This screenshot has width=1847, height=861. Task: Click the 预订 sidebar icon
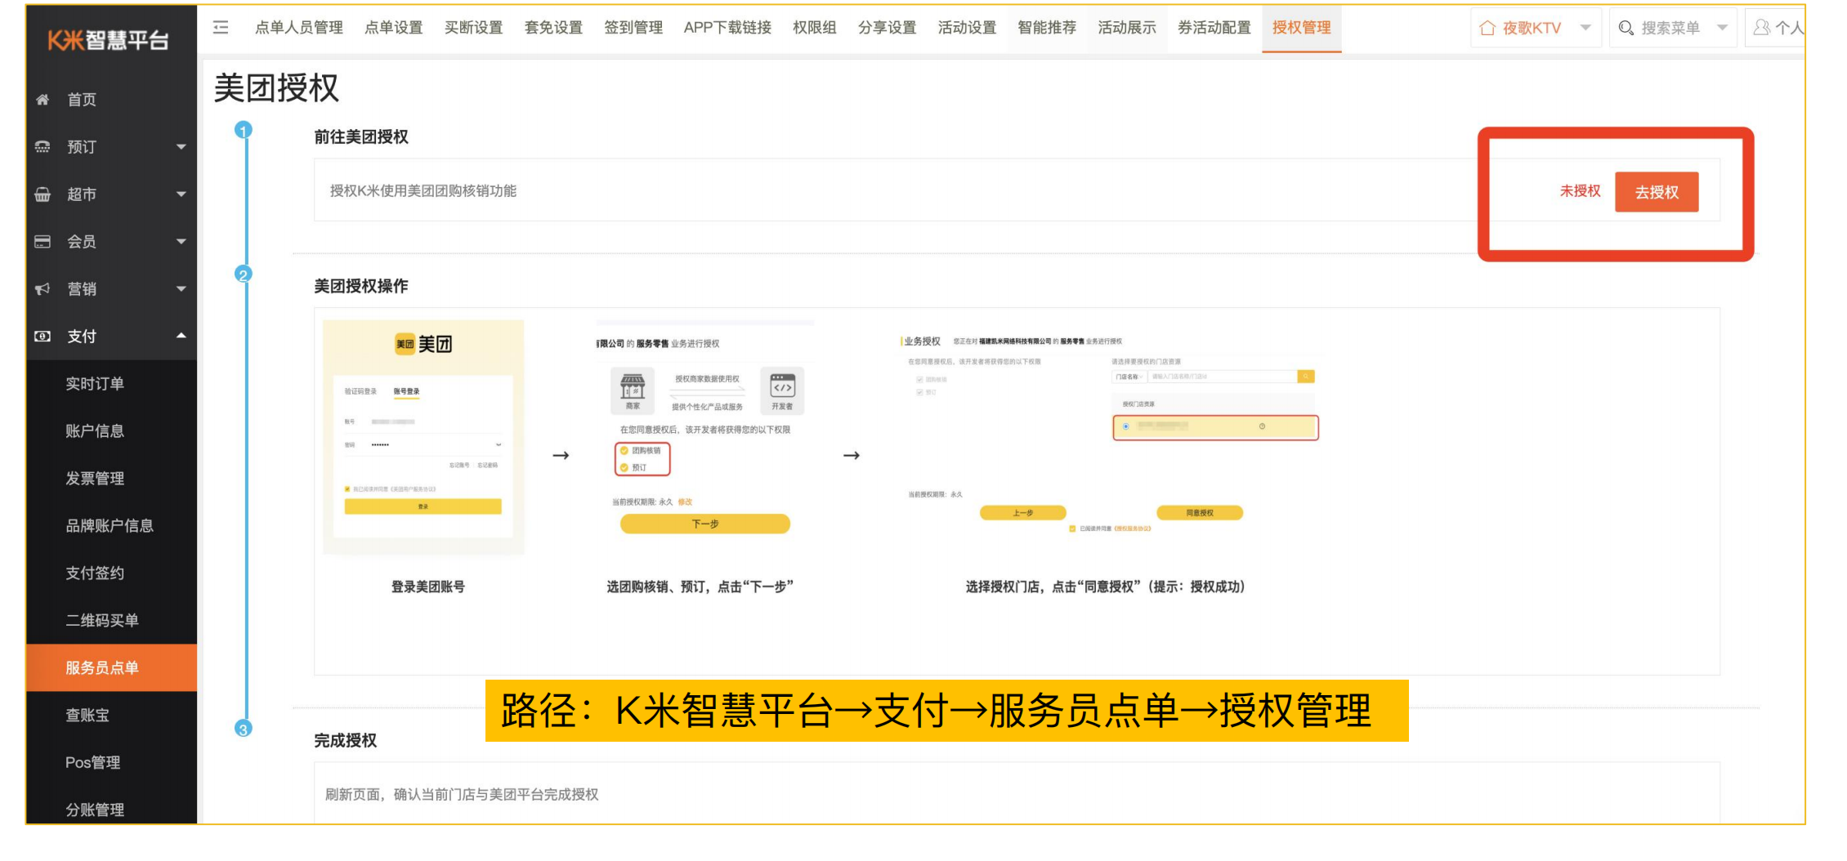click(x=42, y=147)
